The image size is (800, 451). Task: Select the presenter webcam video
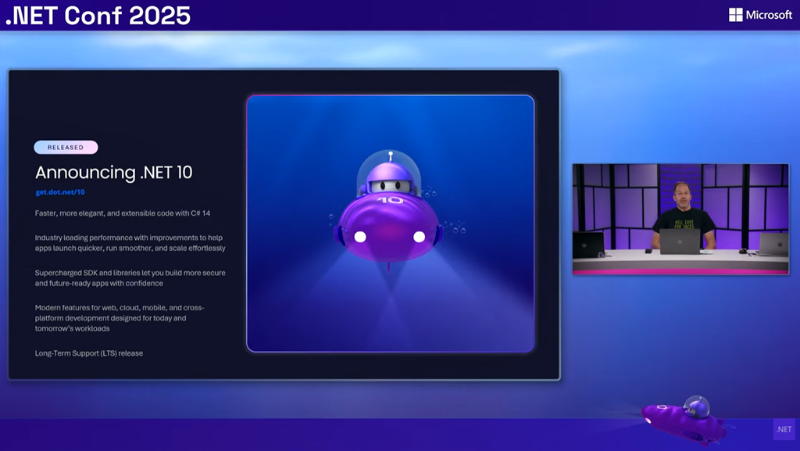coord(680,220)
